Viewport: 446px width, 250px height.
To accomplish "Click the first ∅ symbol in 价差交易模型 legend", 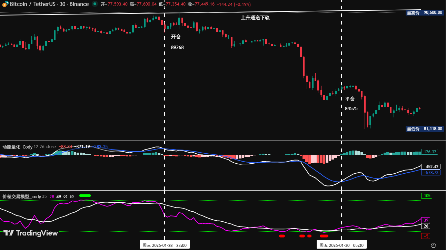I will click(x=66, y=196).
